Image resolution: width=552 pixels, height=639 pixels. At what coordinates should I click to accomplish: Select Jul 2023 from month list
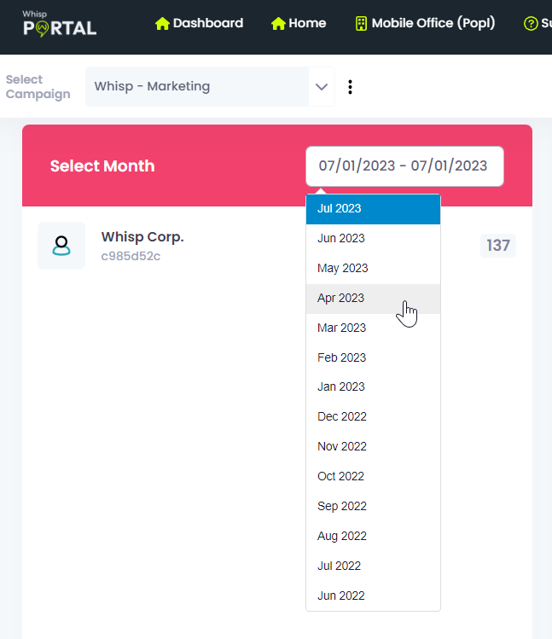coord(373,209)
